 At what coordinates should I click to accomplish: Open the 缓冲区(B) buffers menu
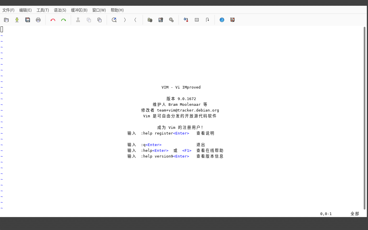click(x=79, y=10)
